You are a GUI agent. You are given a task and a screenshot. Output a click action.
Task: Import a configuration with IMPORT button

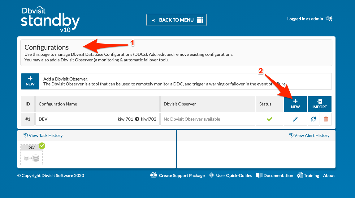[x=319, y=104]
